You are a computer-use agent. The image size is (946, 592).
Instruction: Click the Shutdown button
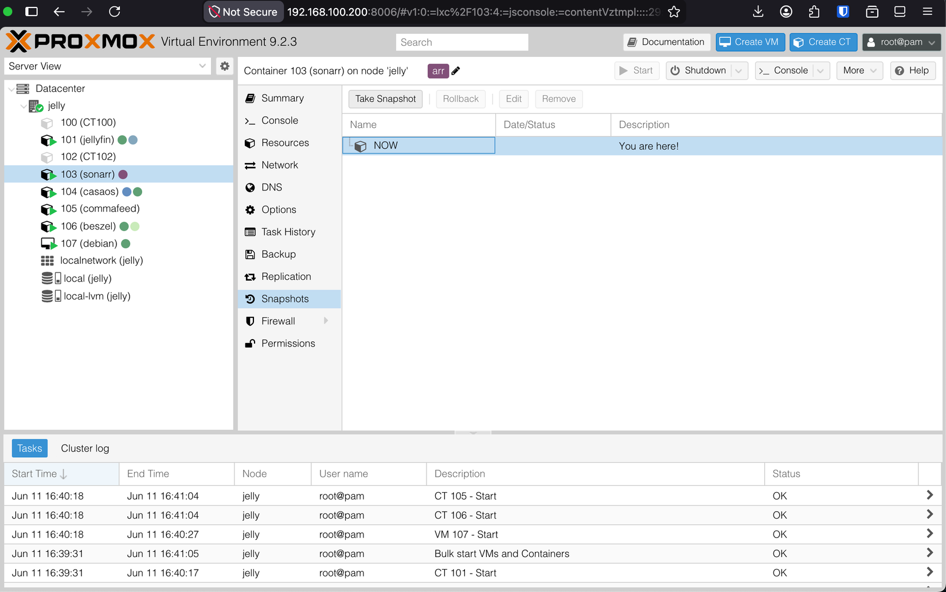698,71
